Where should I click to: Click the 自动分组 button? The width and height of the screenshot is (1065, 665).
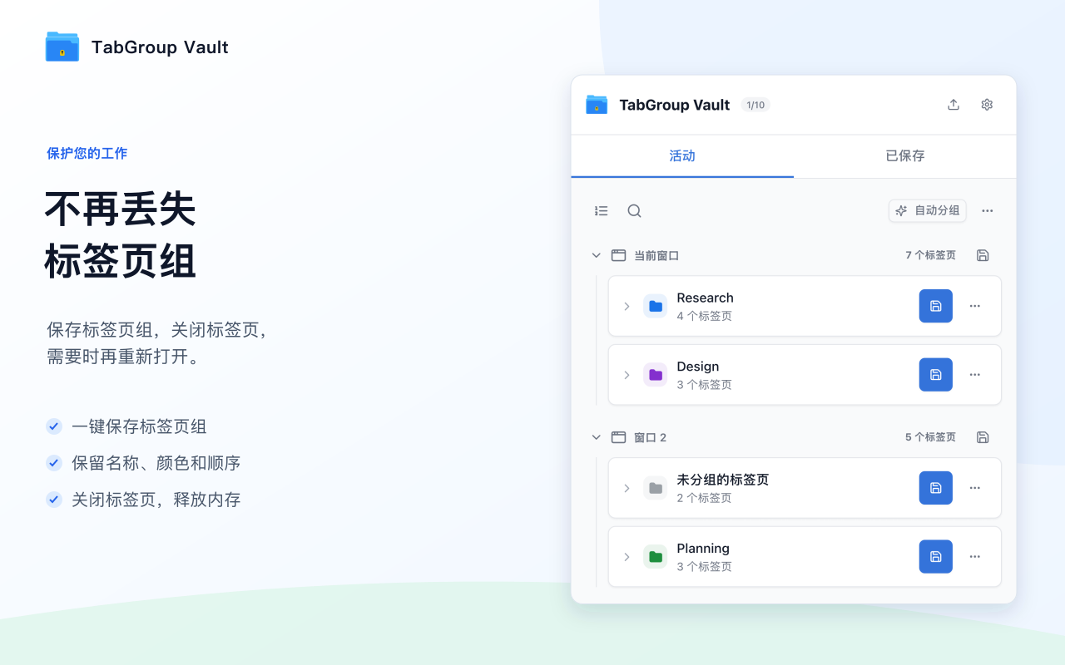(x=928, y=211)
